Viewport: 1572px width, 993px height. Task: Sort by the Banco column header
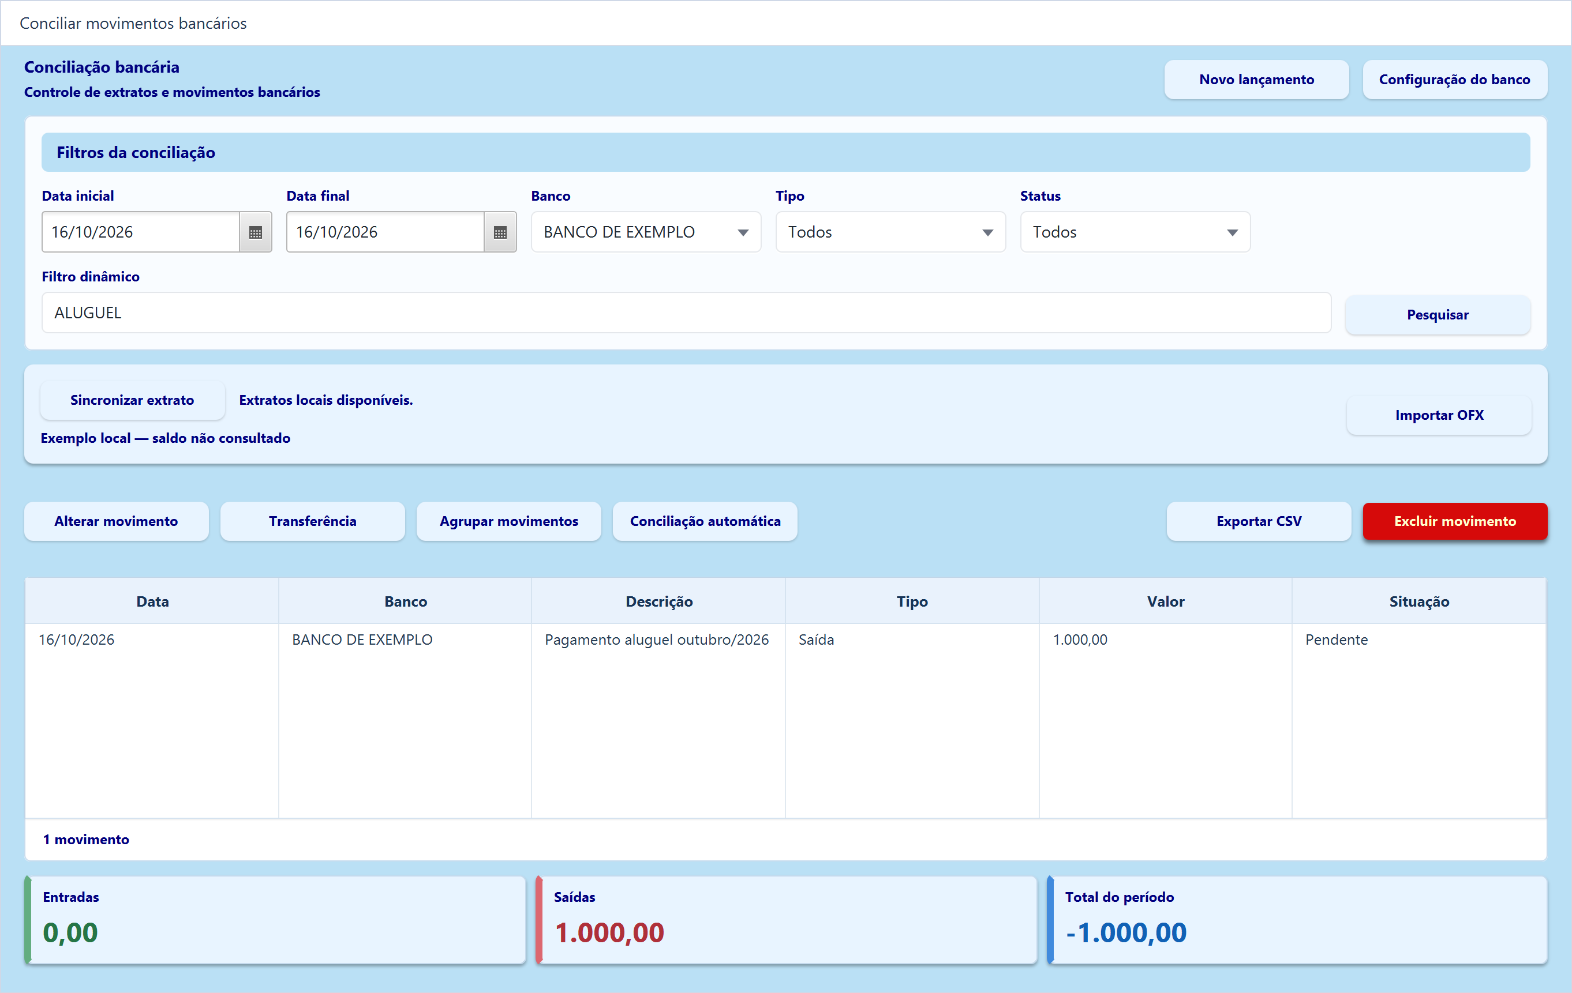[x=405, y=601]
